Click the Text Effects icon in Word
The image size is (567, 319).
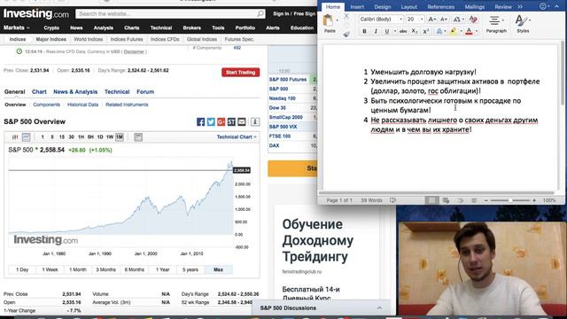[439, 32]
